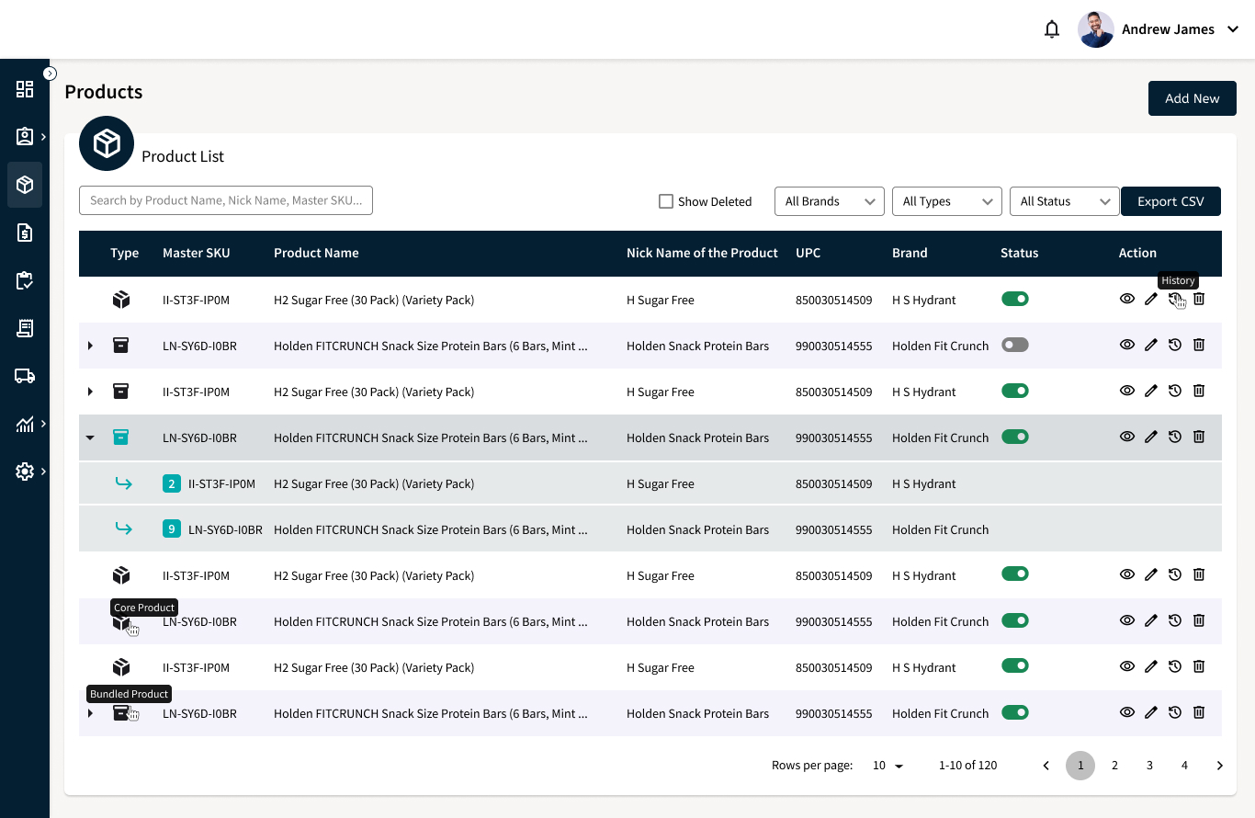Click the box icon under the Core Product tooltip

tap(120, 622)
